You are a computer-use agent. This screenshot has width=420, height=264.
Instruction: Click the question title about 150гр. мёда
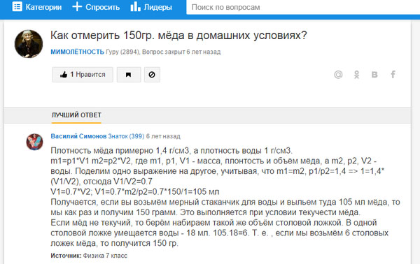click(178, 36)
